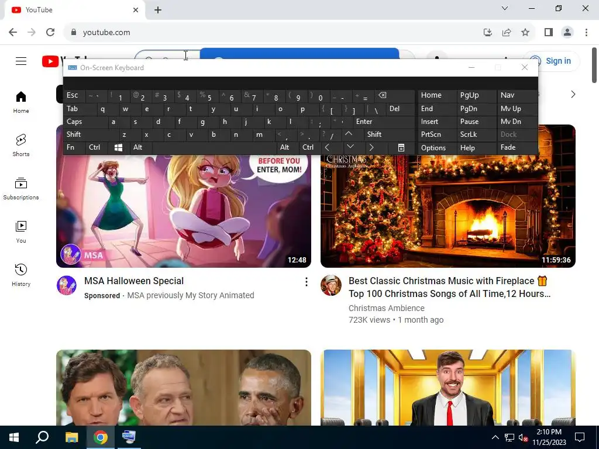This screenshot has height=449, width=599.
Task: Reload the page in Chrome
Action: pyautogui.click(x=50, y=33)
